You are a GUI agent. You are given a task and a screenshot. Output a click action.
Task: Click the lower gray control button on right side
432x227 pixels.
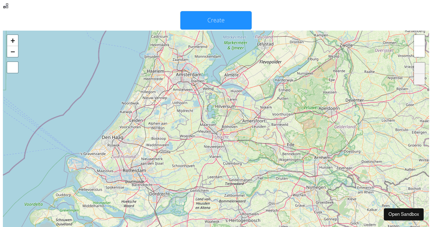click(x=419, y=79)
